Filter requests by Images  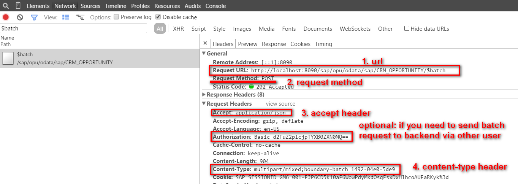point(242,29)
